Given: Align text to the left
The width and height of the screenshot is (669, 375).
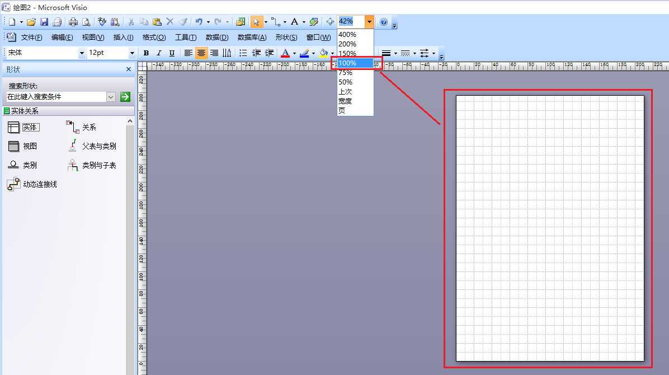Looking at the screenshot, I should [188, 53].
